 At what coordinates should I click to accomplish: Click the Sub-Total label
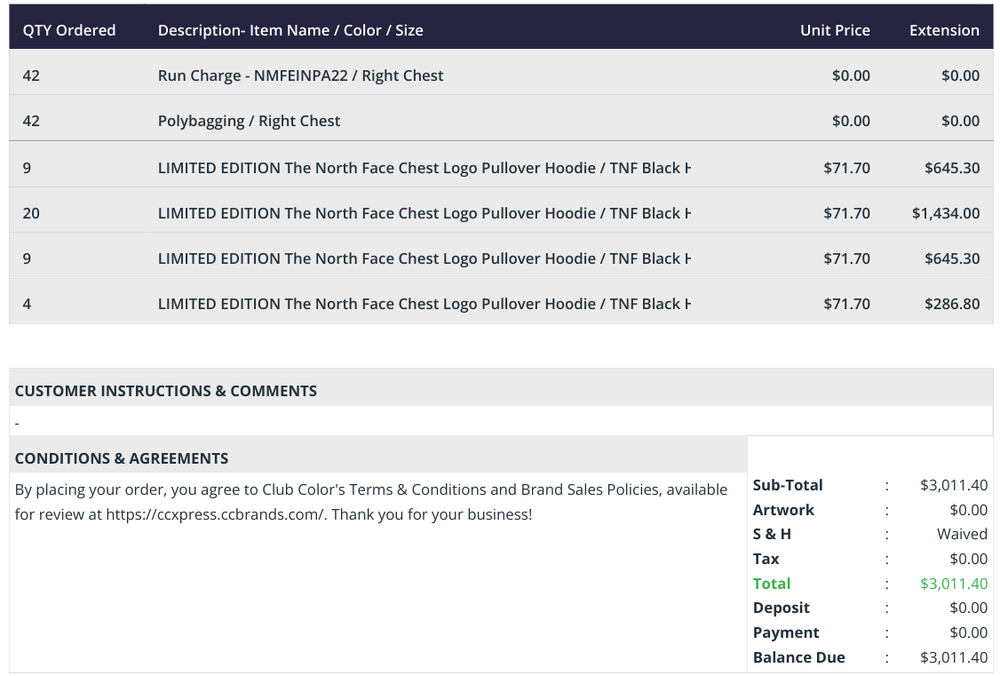[788, 485]
